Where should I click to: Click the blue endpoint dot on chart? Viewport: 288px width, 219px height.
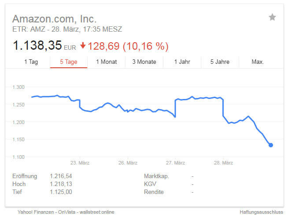270,145
